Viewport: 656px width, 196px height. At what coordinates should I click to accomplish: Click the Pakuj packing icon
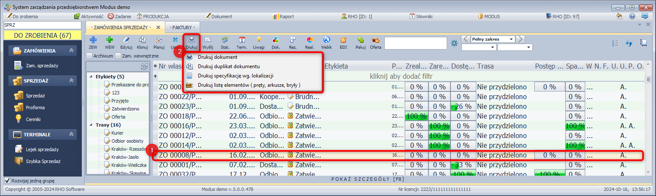coord(361,40)
